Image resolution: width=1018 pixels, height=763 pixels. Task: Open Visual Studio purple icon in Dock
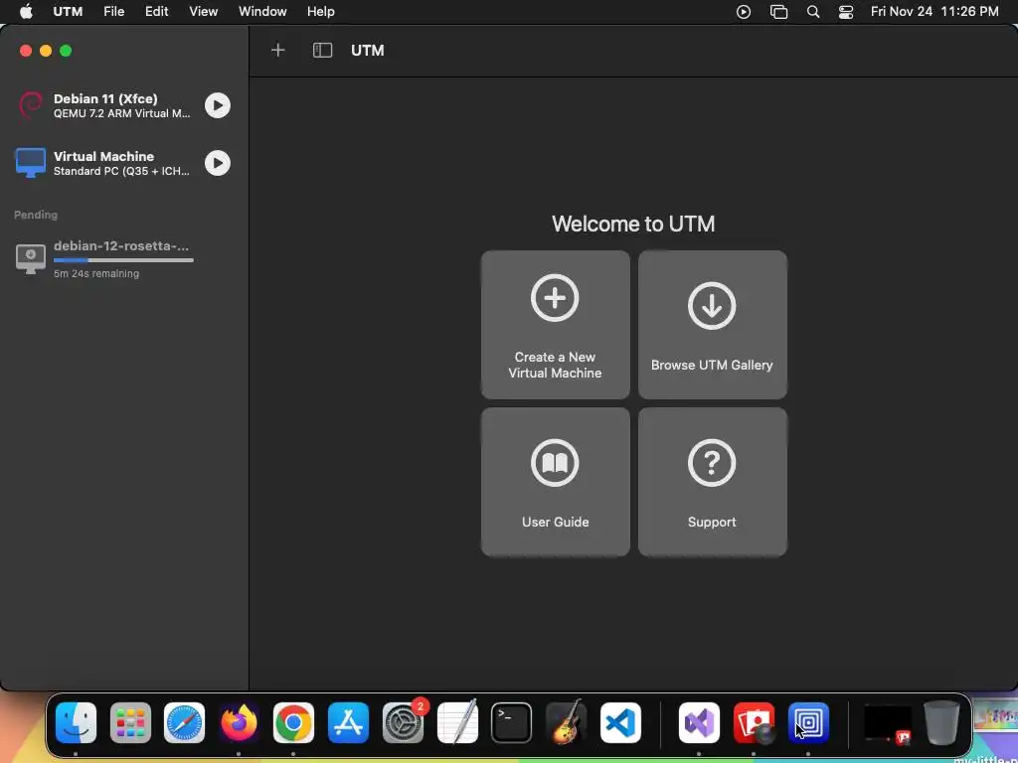699,722
